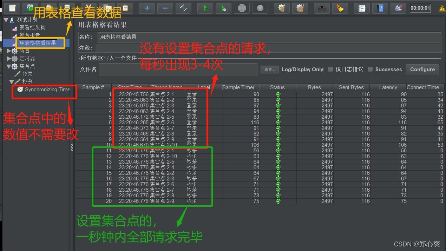
Task: Open Help with question mark icon
Action: pos(380,8)
